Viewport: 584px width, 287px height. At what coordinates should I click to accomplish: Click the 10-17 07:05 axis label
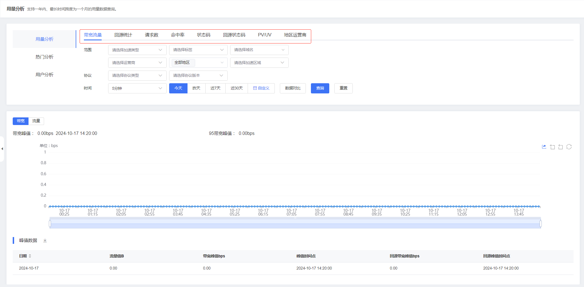tap(291, 212)
